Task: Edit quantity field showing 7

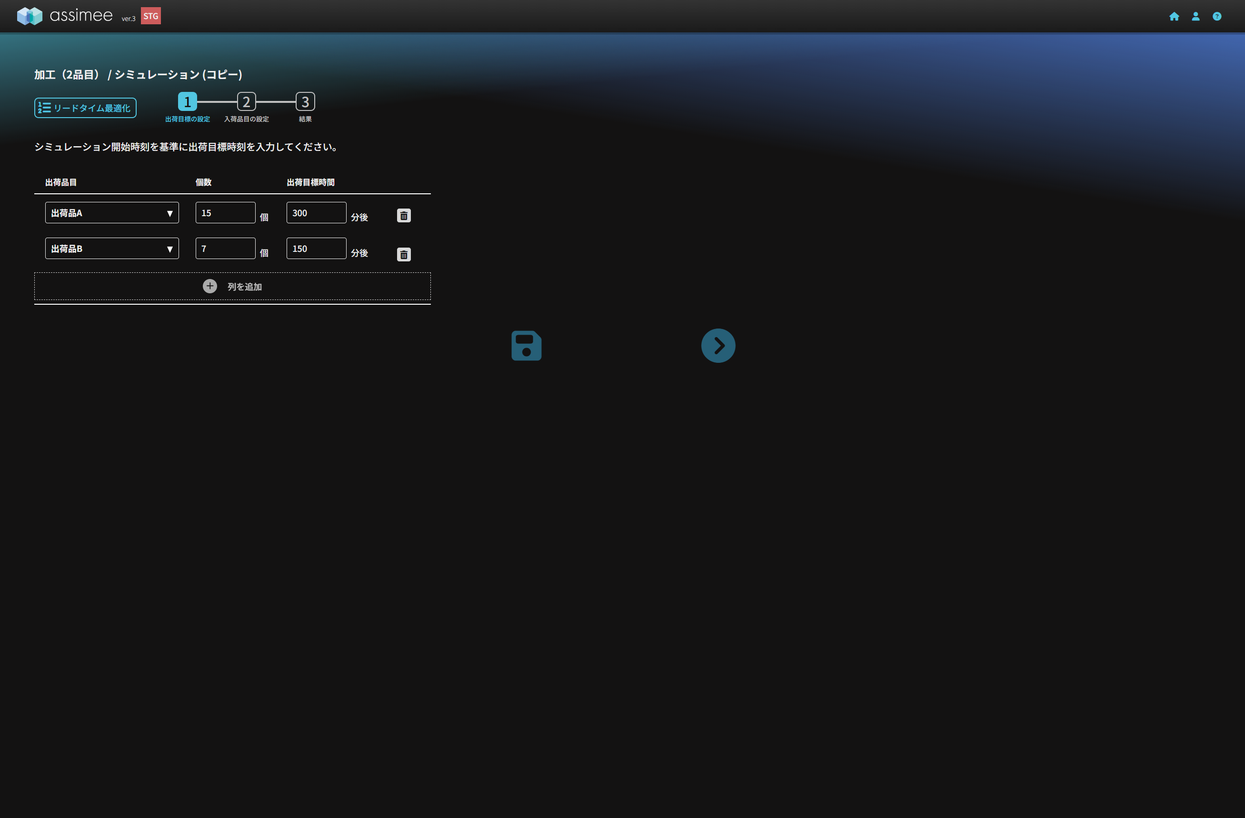Action: [x=226, y=248]
